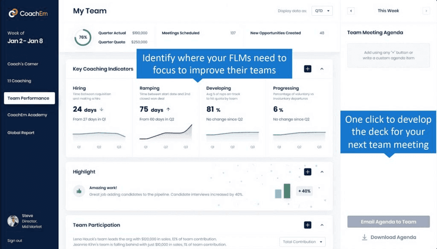This screenshot has width=437, height=249.
Task: Click Steve's profile avatar
Action: [13, 221]
